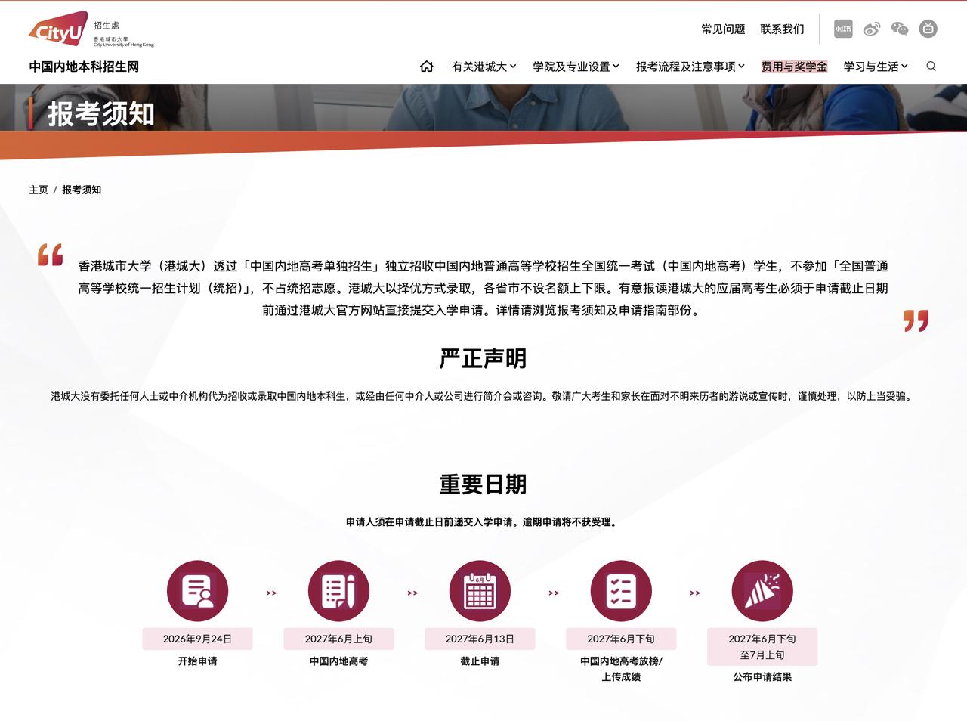967x721 pixels.
Task: Click the party popper 公布申请结果 icon
Action: coord(762,591)
